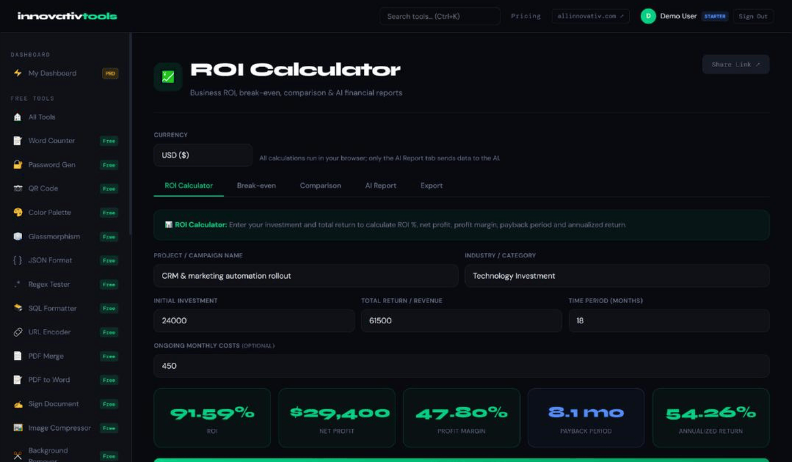Click the 54.26% Annualized Return card
Viewport: 792px width, 462px height.
[x=710, y=418]
